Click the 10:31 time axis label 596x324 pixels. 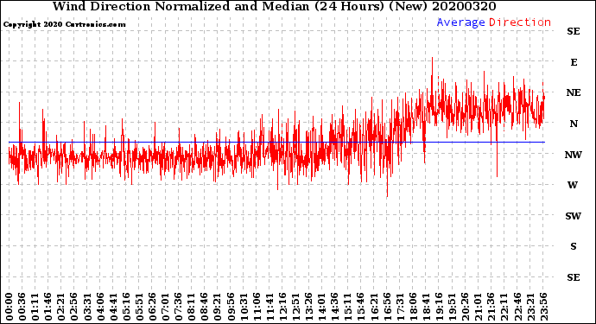(x=244, y=307)
